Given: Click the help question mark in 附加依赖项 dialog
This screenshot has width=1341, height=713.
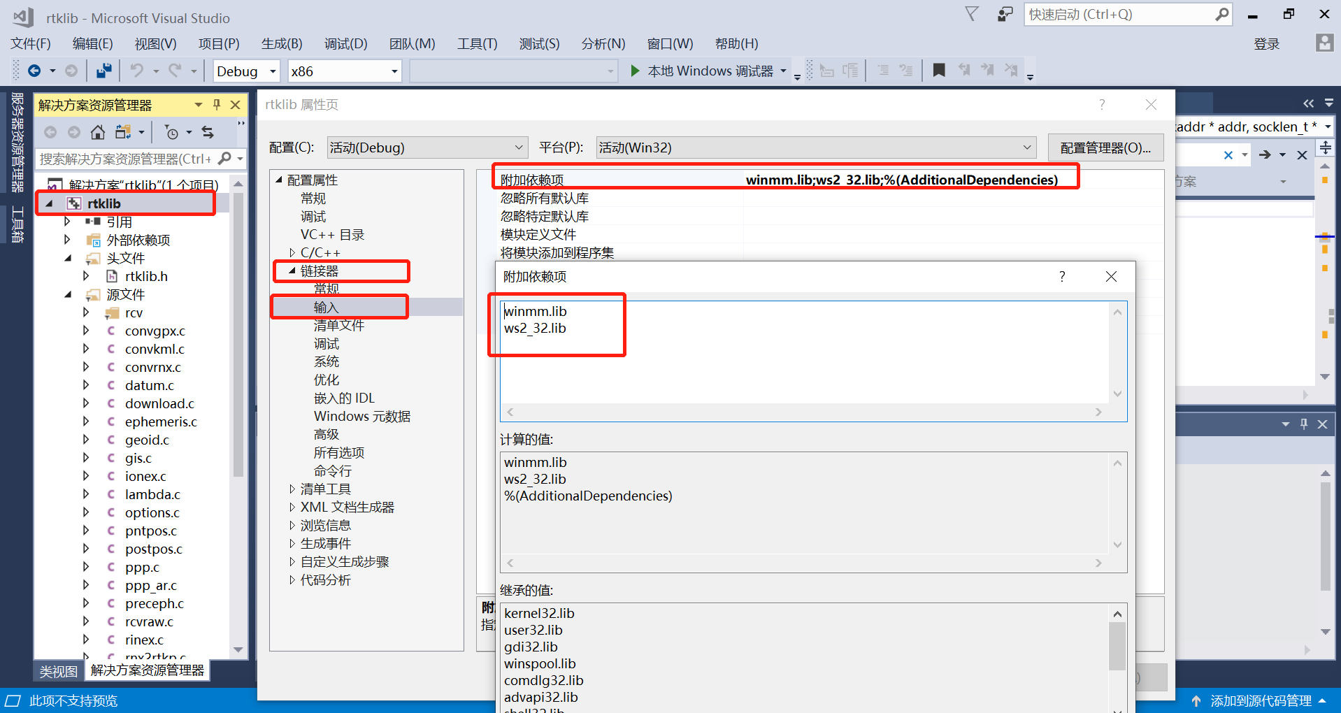Looking at the screenshot, I should [x=1062, y=277].
